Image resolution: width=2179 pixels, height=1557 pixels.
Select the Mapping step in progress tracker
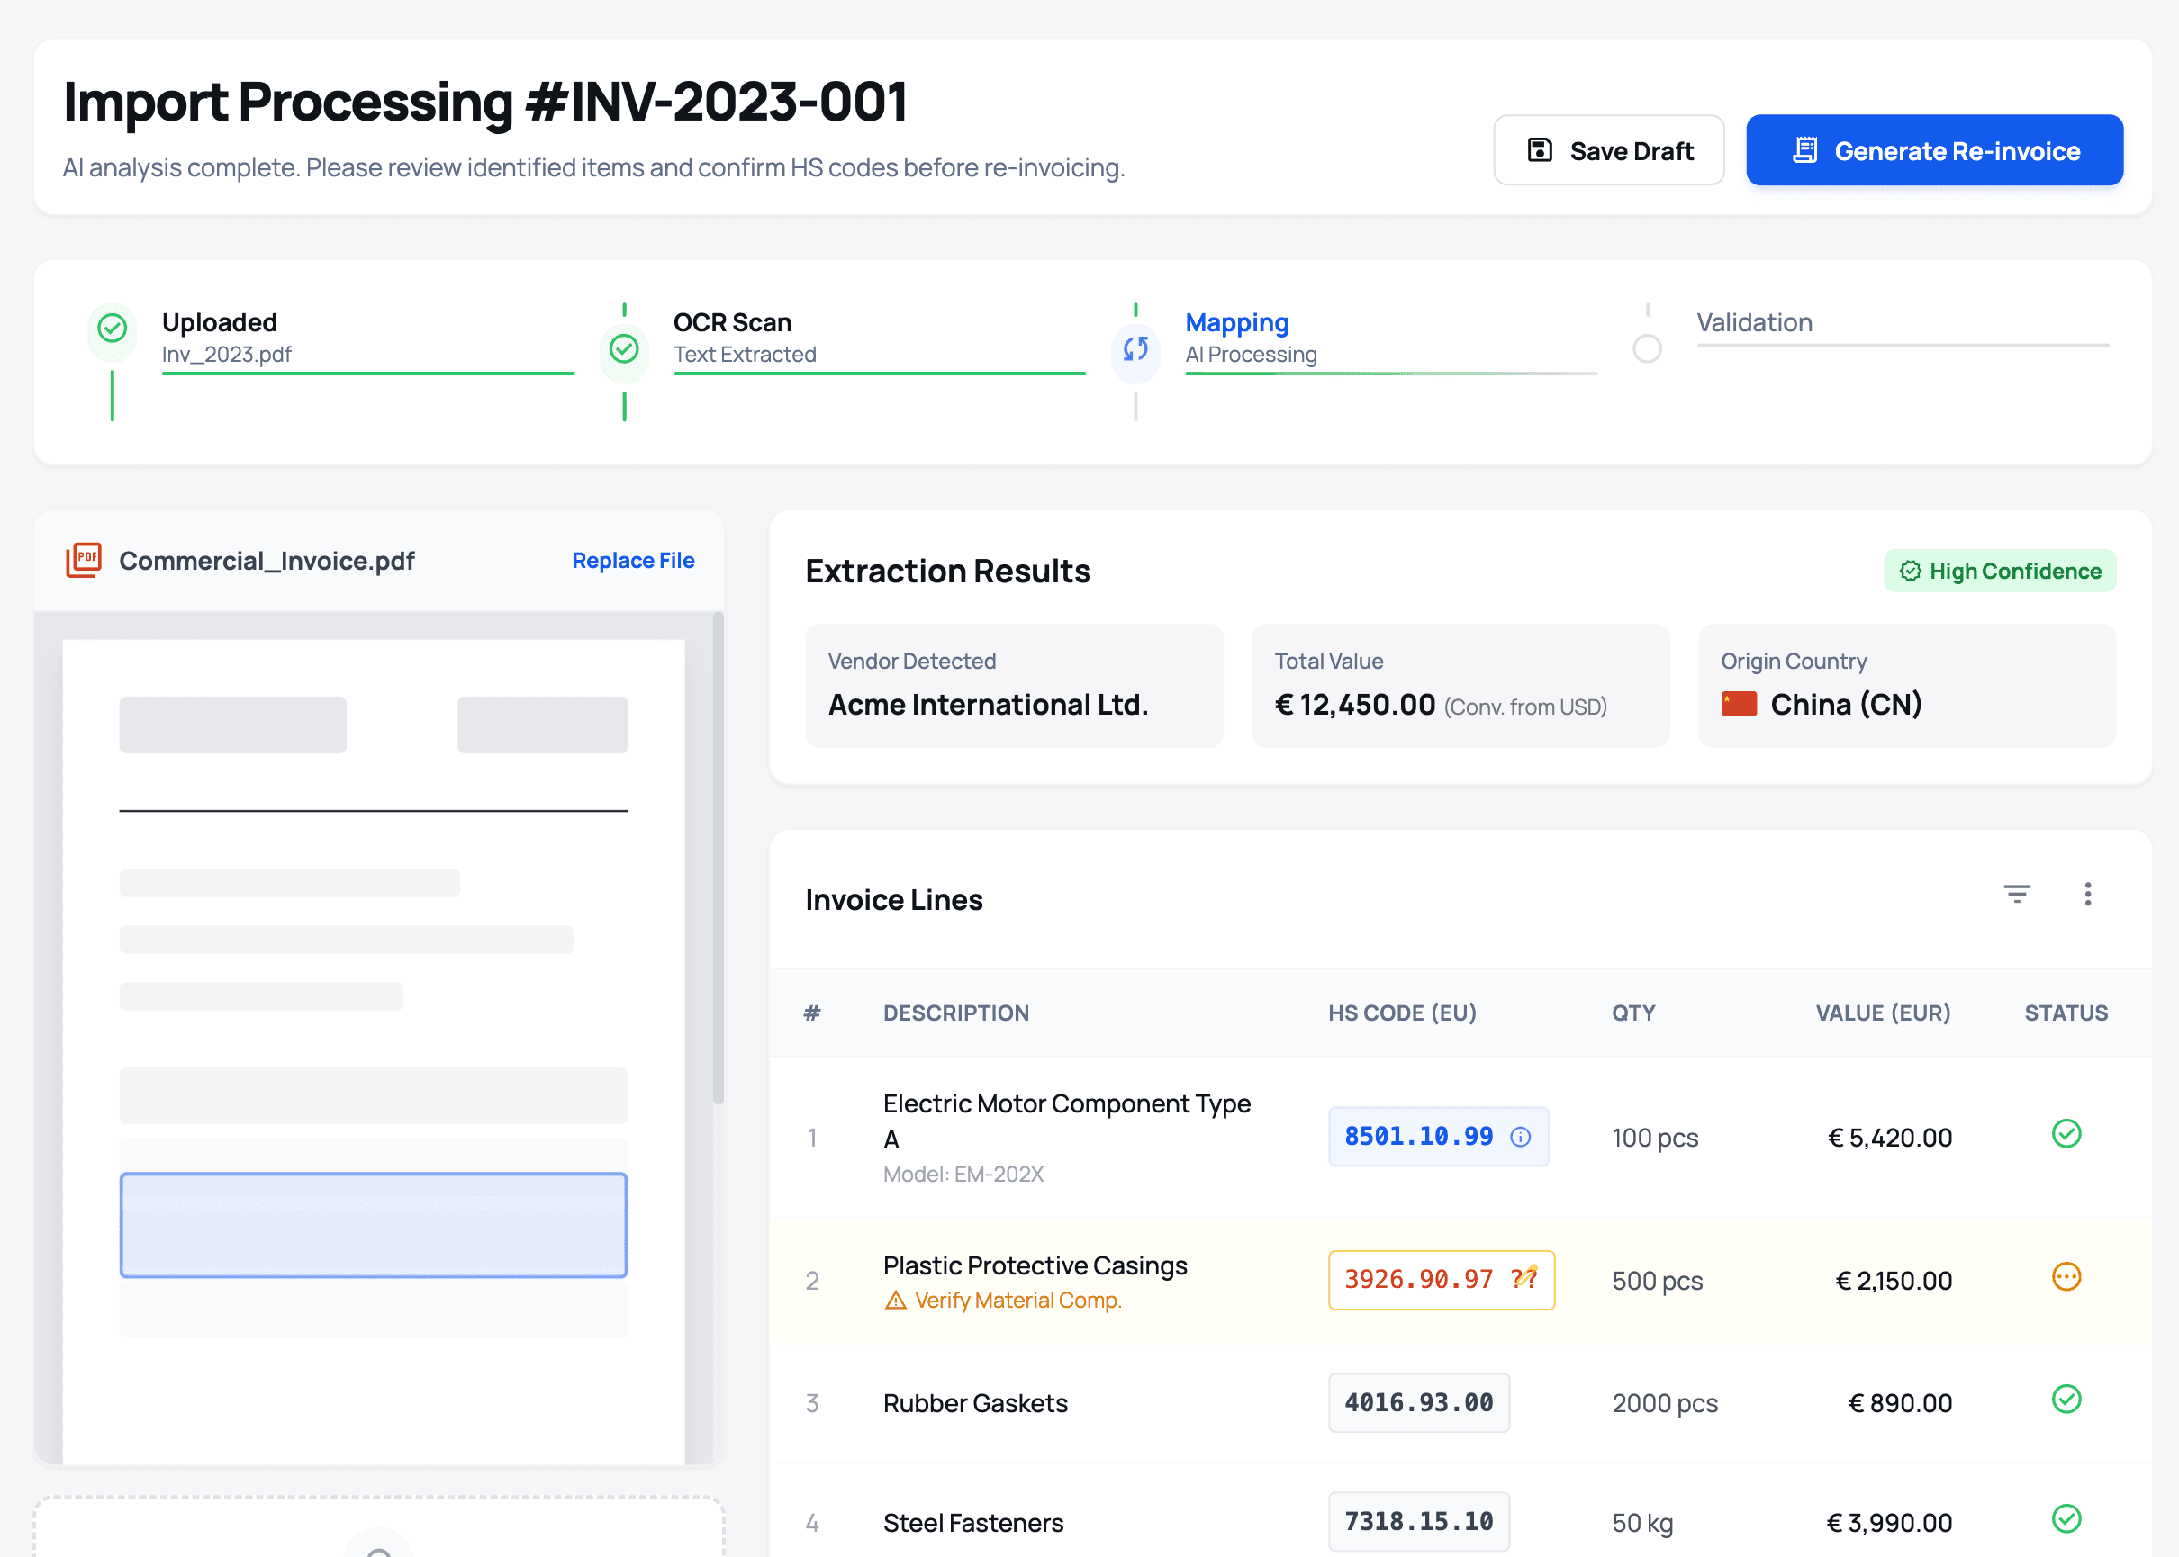[x=1236, y=323]
